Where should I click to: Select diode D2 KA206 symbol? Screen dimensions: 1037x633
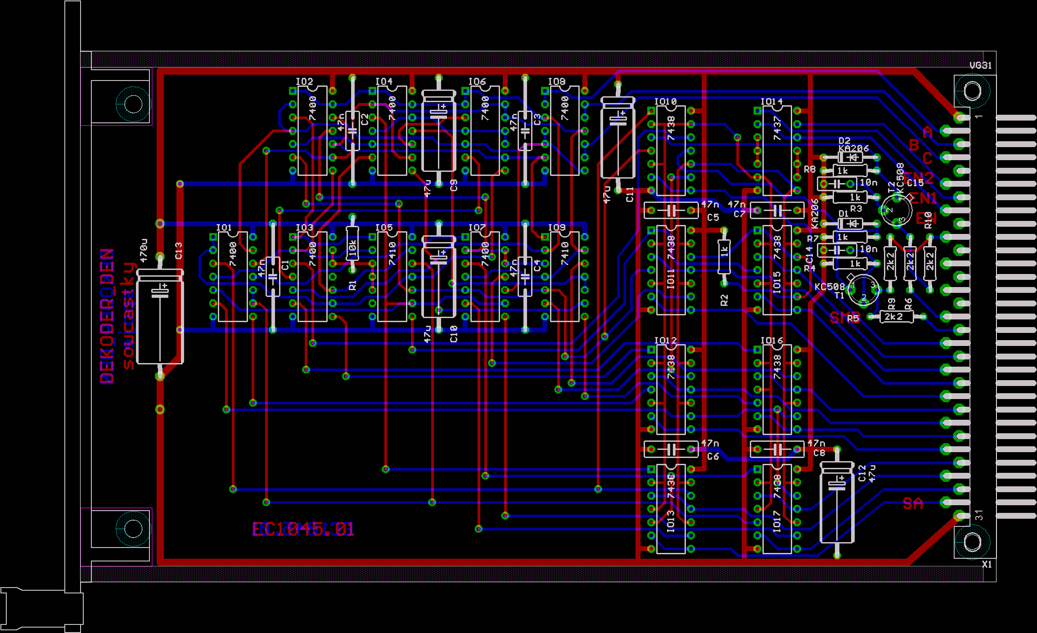(x=850, y=157)
